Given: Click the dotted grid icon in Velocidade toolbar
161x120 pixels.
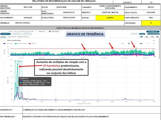Looking at the screenshot, I should click(147, 43).
